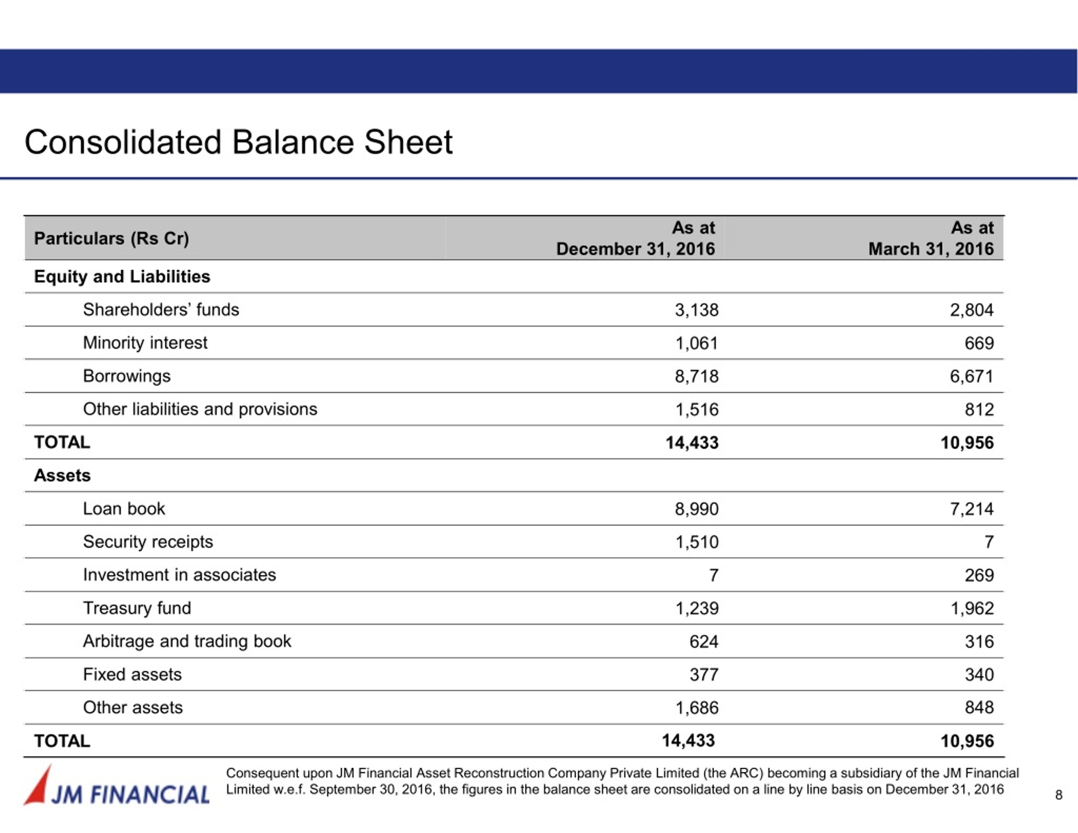
Task: Click the Security receipts value 1,510
Action: [696, 542]
